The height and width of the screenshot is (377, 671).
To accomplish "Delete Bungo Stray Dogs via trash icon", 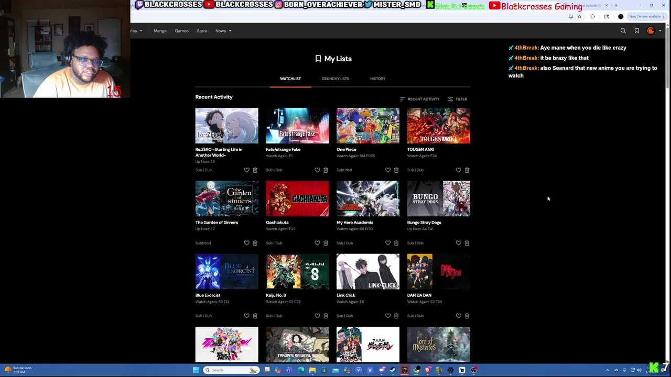I will pyautogui.click(x=467, y=243).
